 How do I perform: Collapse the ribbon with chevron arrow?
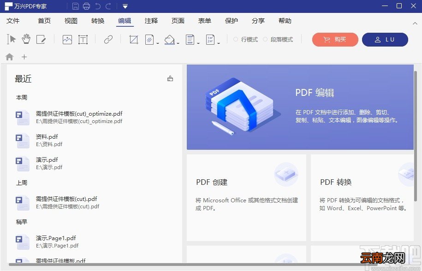415,24
